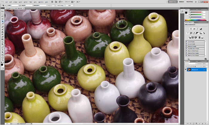Click the Front Image button

pos(60,5)
